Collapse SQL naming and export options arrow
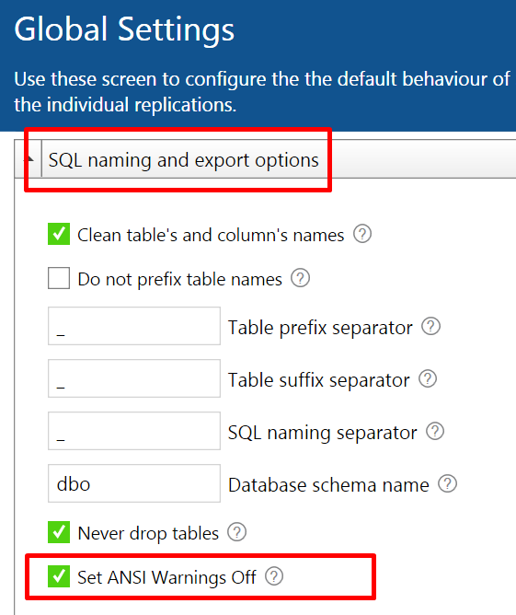The image size is (516, 615). (x=29, y=159)
